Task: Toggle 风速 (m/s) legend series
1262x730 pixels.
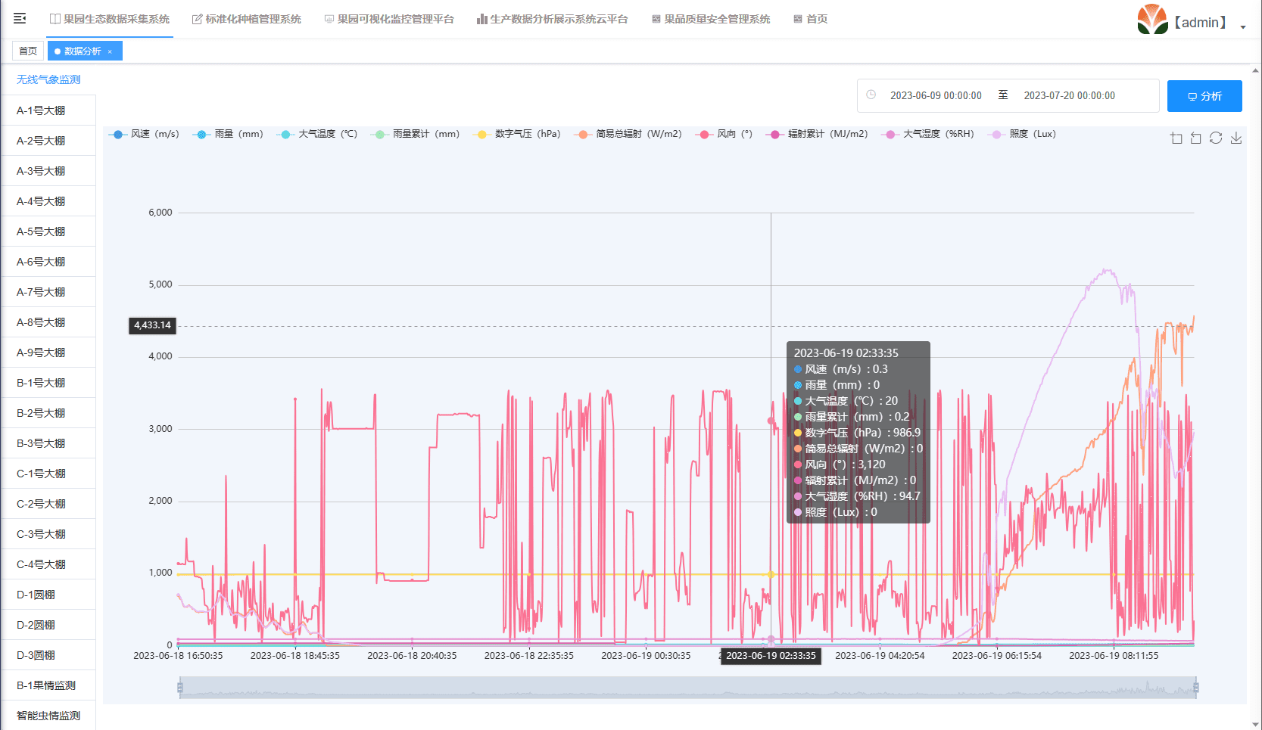Action: click(144, 134)
